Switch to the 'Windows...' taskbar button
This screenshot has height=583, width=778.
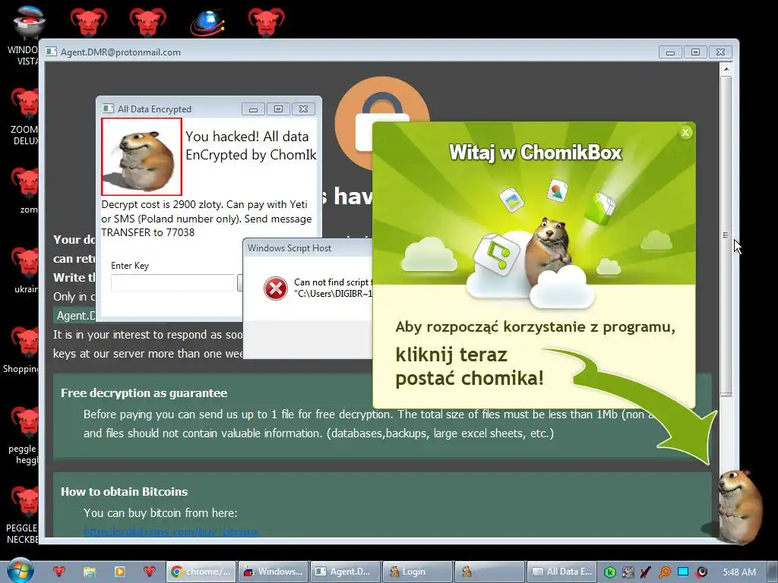click(x=274, y=572)
